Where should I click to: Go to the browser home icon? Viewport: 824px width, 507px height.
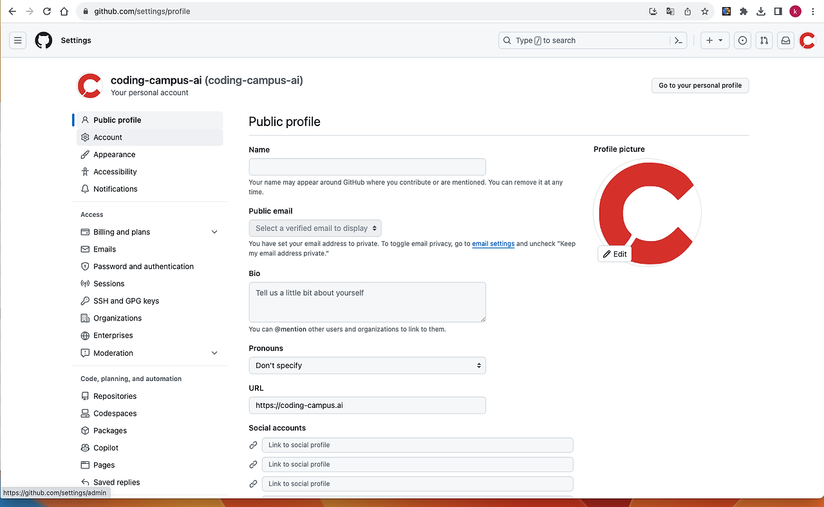coord(64,12)
